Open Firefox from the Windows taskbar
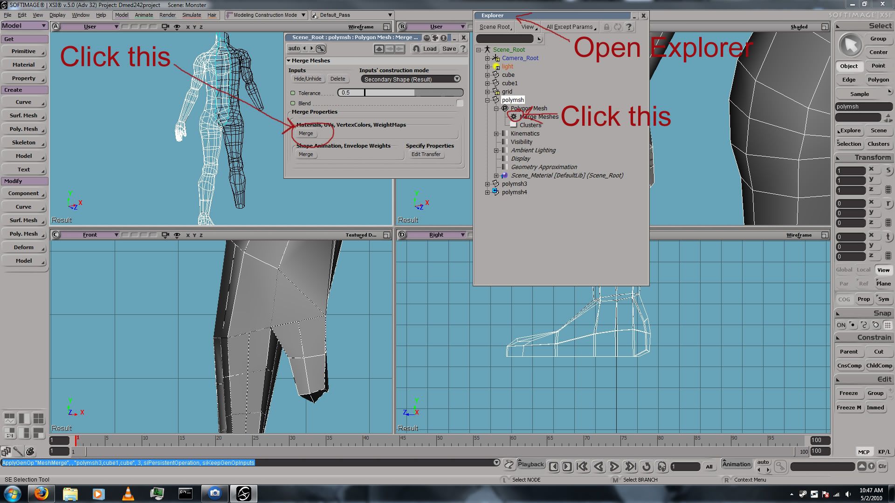This screenshot has height=503, width=895. pos(41,493)
